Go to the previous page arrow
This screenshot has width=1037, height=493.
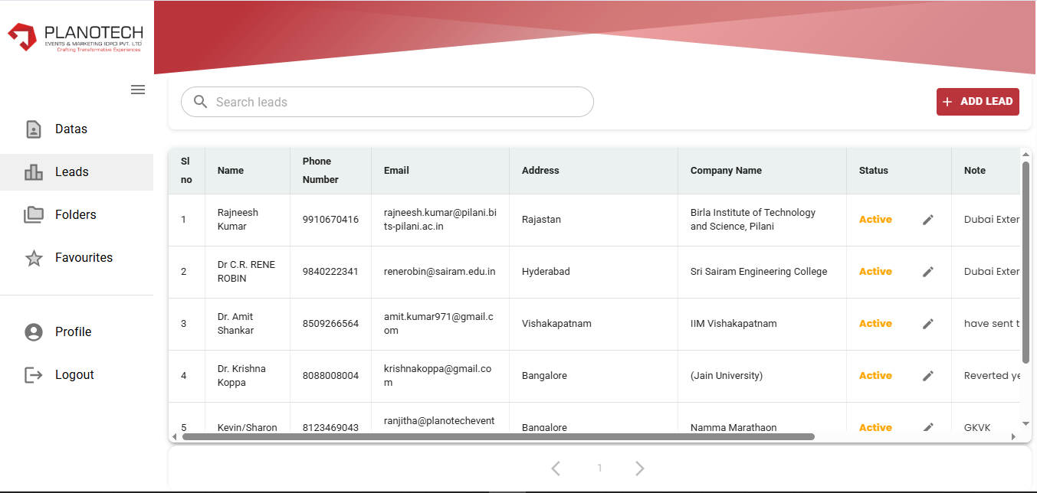click(x=556, y=469)
